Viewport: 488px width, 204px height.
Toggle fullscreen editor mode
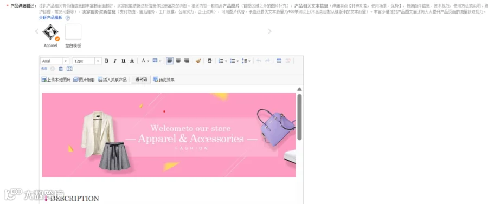(x=69, y=69)
